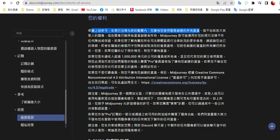Open the Google 翻譯 bookmark

pos(244,10)
